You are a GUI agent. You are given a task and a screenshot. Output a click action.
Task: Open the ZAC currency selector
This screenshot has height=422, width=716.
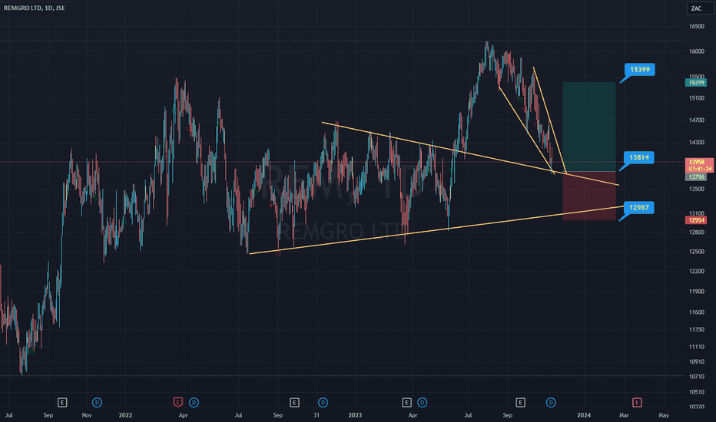tap(701, 8)
